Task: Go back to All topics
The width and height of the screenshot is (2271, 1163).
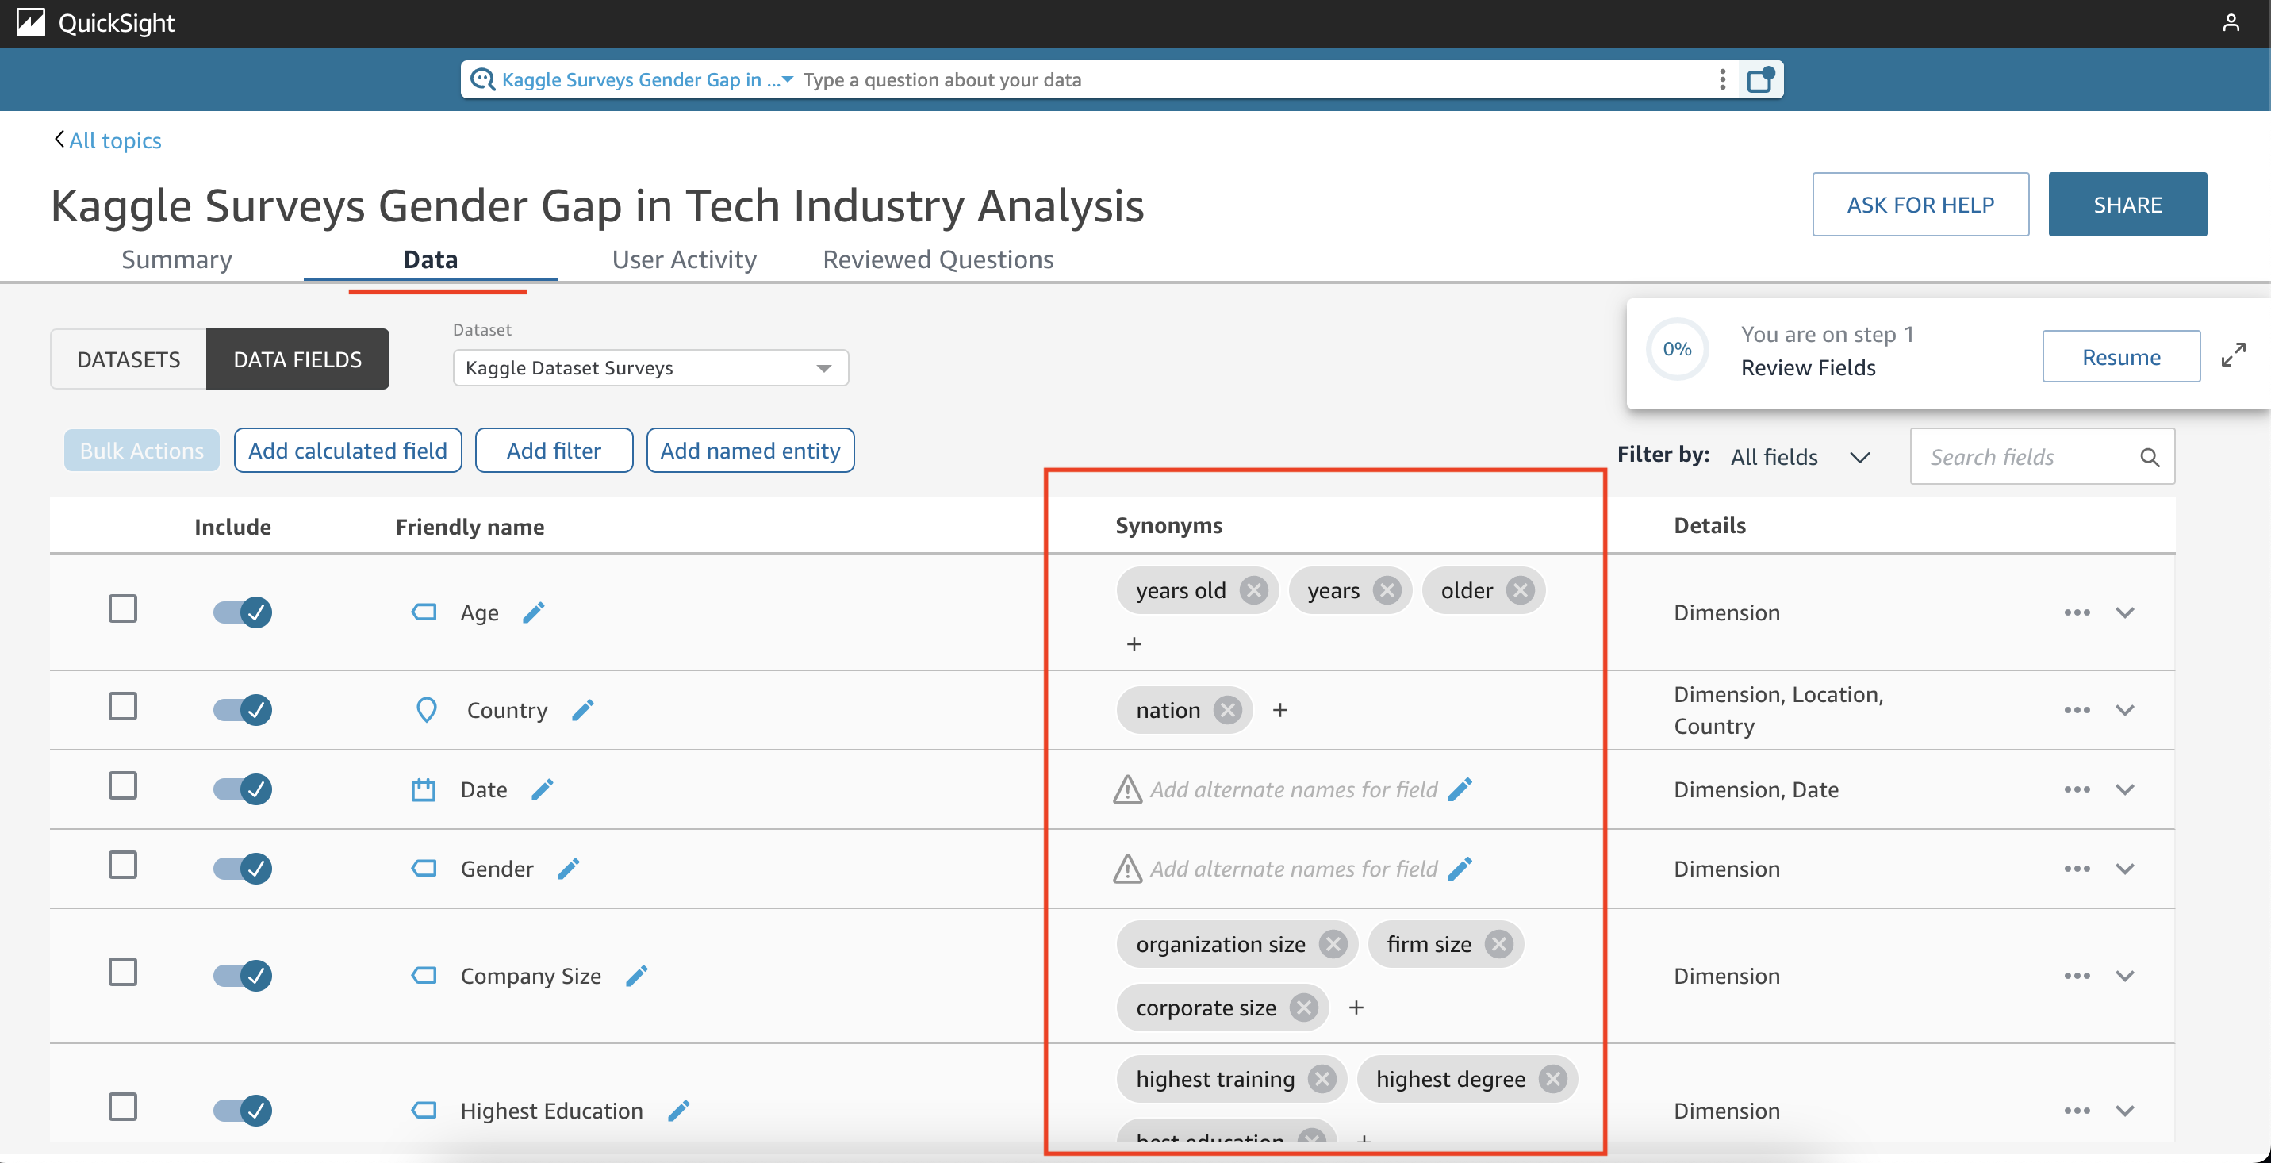Action: tap(108, 140)
